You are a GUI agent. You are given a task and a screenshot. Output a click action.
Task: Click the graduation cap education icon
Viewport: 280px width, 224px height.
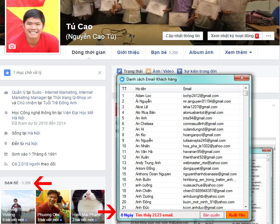point(7,113)
